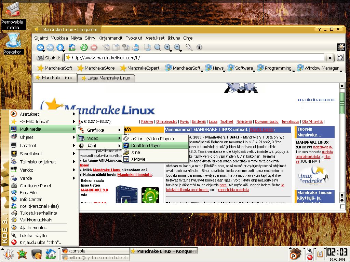Open the Kirjanmerkit menu
350x262 pixels.
point(110,38)
